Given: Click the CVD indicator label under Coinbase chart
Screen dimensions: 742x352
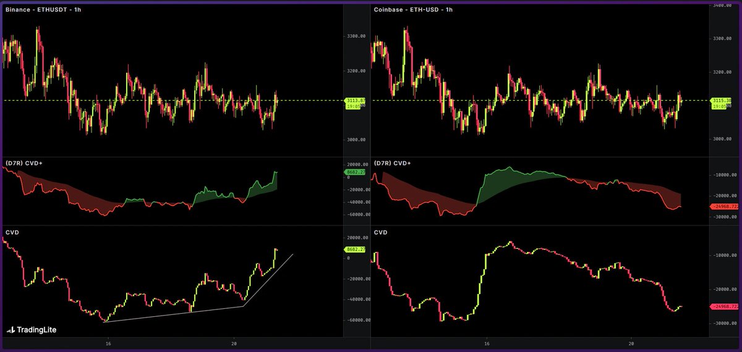Looking at the screenshot, I should click(381, 232).
